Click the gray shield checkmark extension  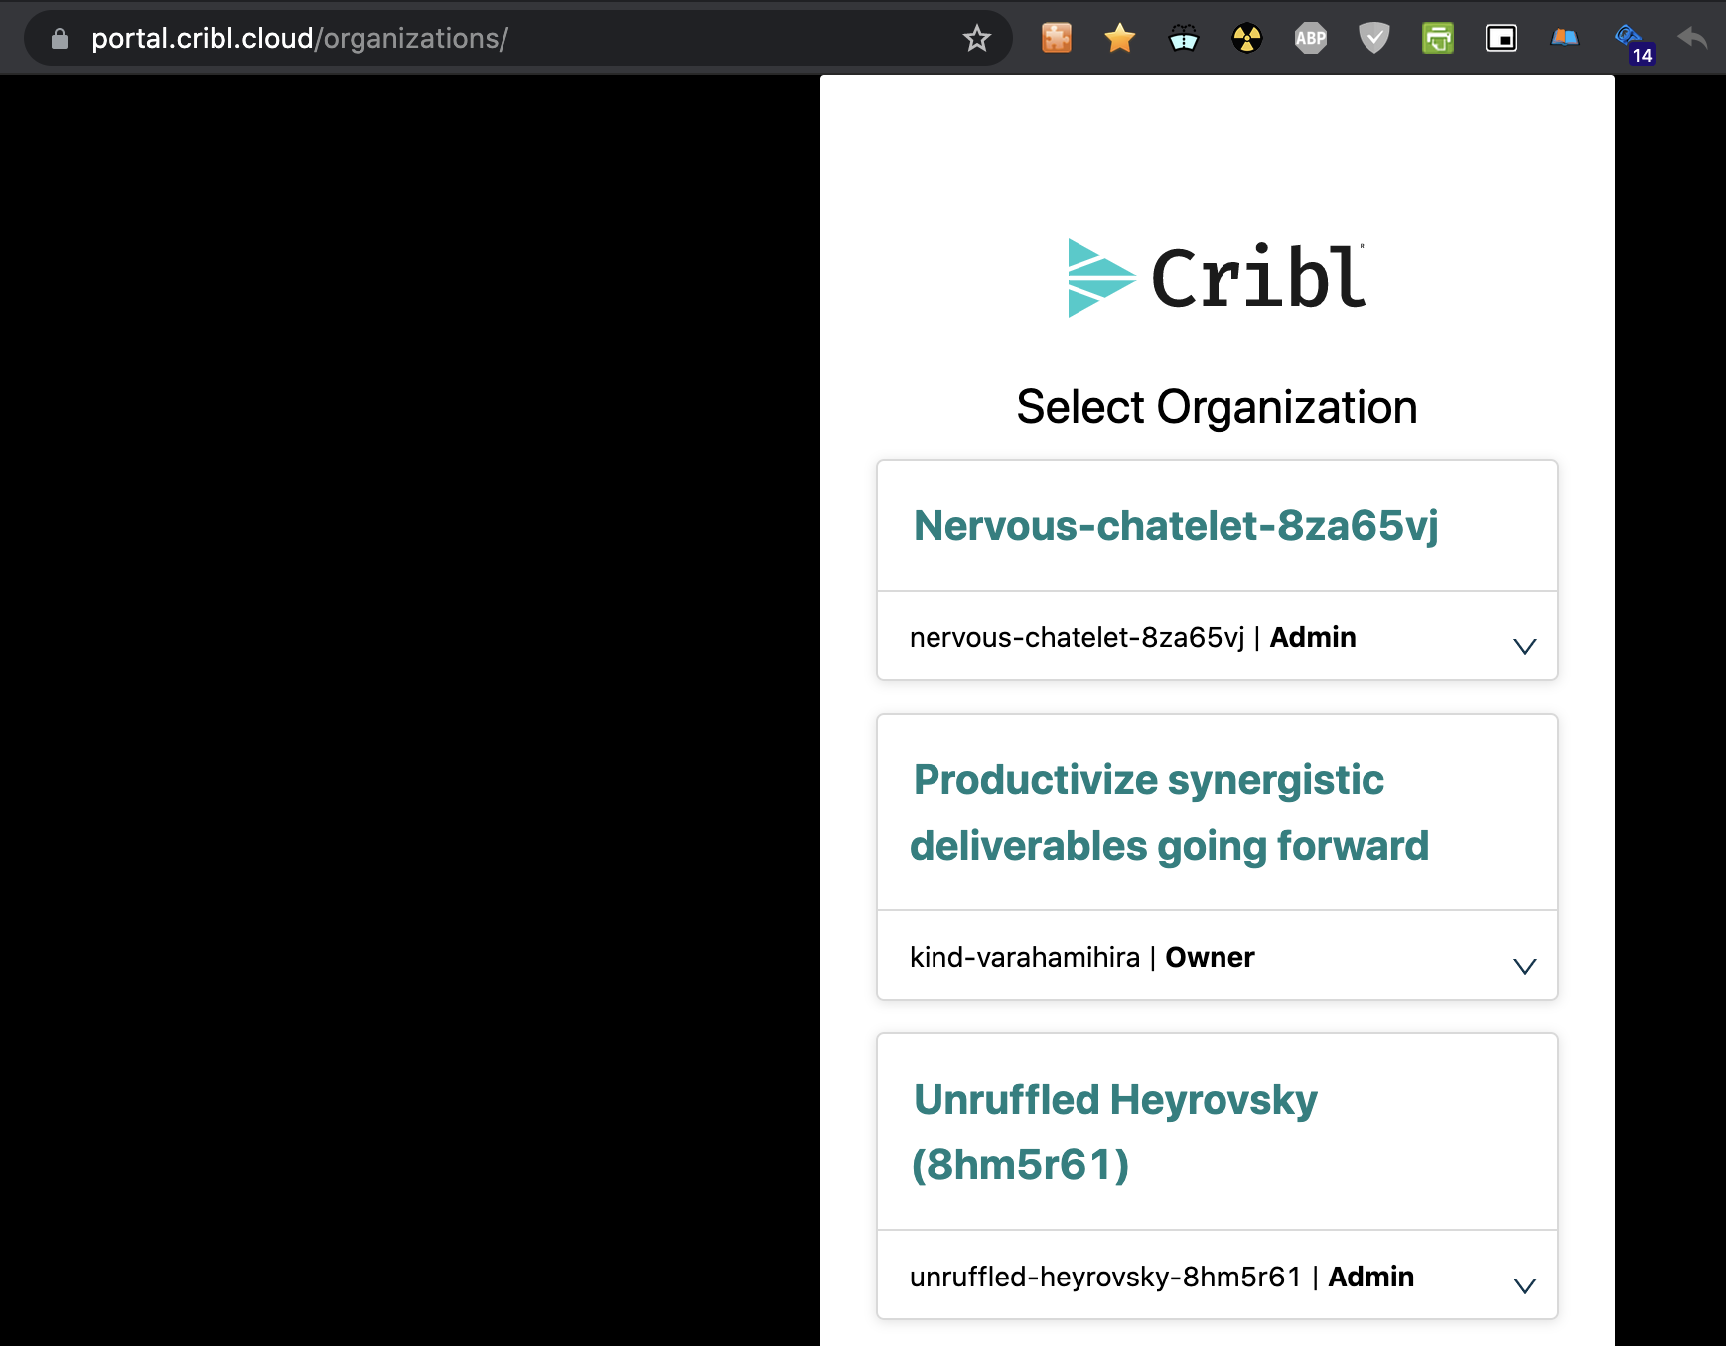tap(1373, 38)
